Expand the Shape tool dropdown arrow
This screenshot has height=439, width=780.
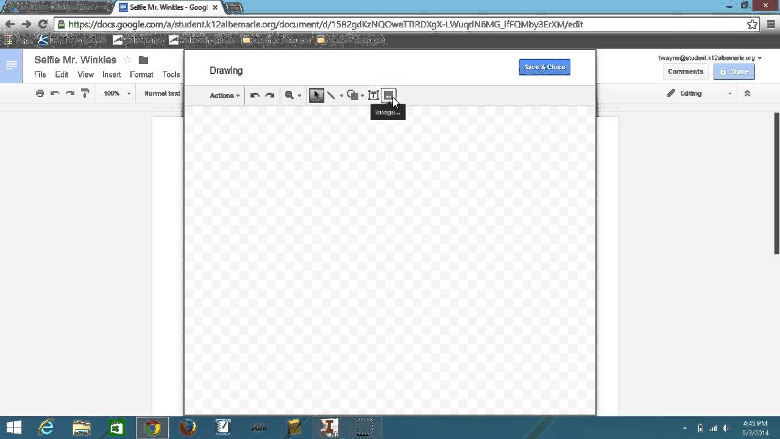tap(362, 95)
